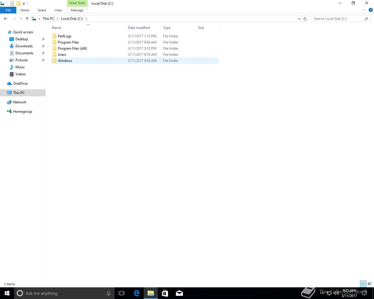Image resolution: width=374 pixels, height=299 pixels.
Task: Open Desktop in the navigation pane
Action: [22, 39]
